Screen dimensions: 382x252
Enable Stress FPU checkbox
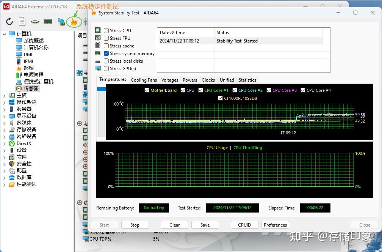point(106,38)
